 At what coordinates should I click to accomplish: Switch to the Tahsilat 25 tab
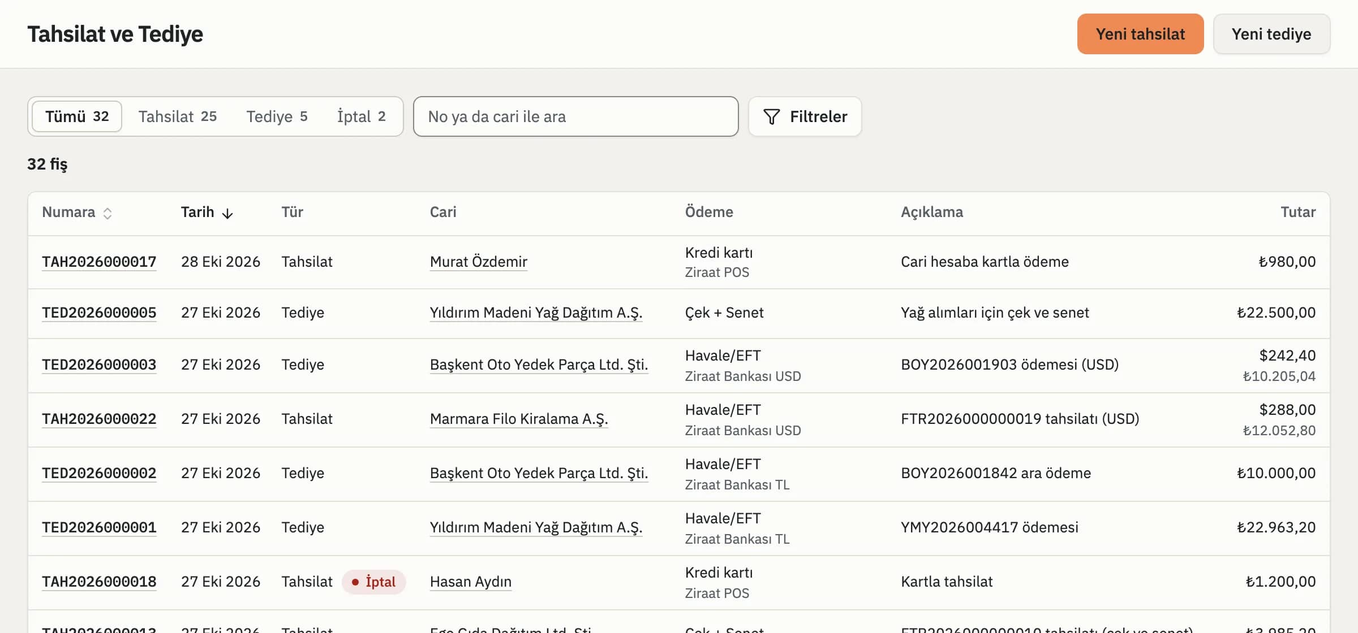(178, 116)
